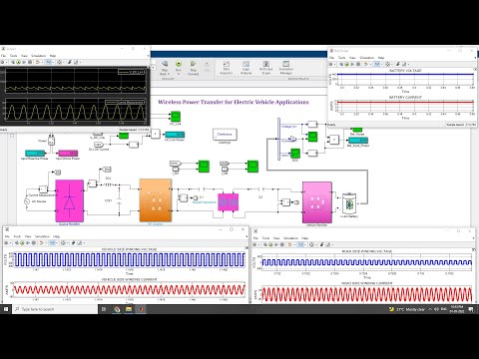Open configuration gear in the black-plot scope window
Image resolution: width=479 pixels, height=359 pixels.
(x=2, y=62)
